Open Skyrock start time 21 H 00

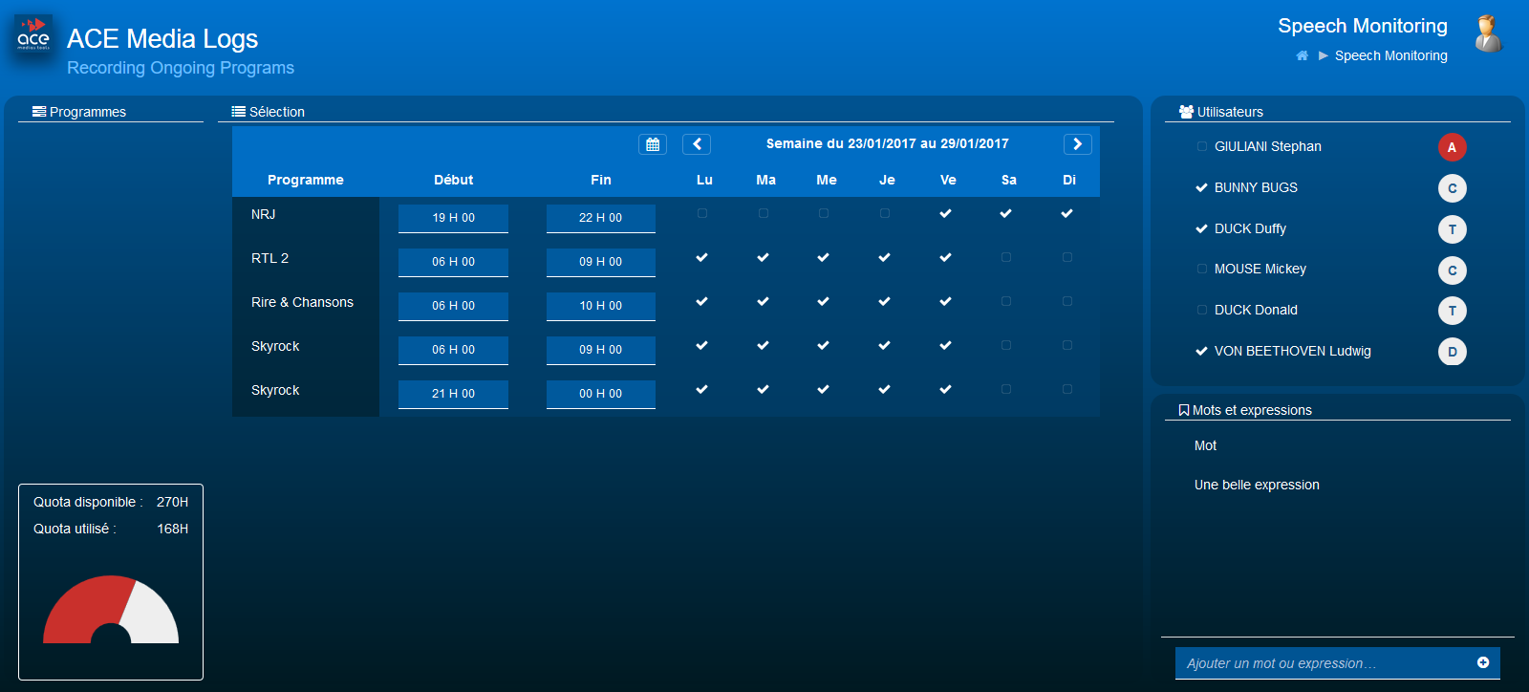pyautogui.click(x=453, y=394)
